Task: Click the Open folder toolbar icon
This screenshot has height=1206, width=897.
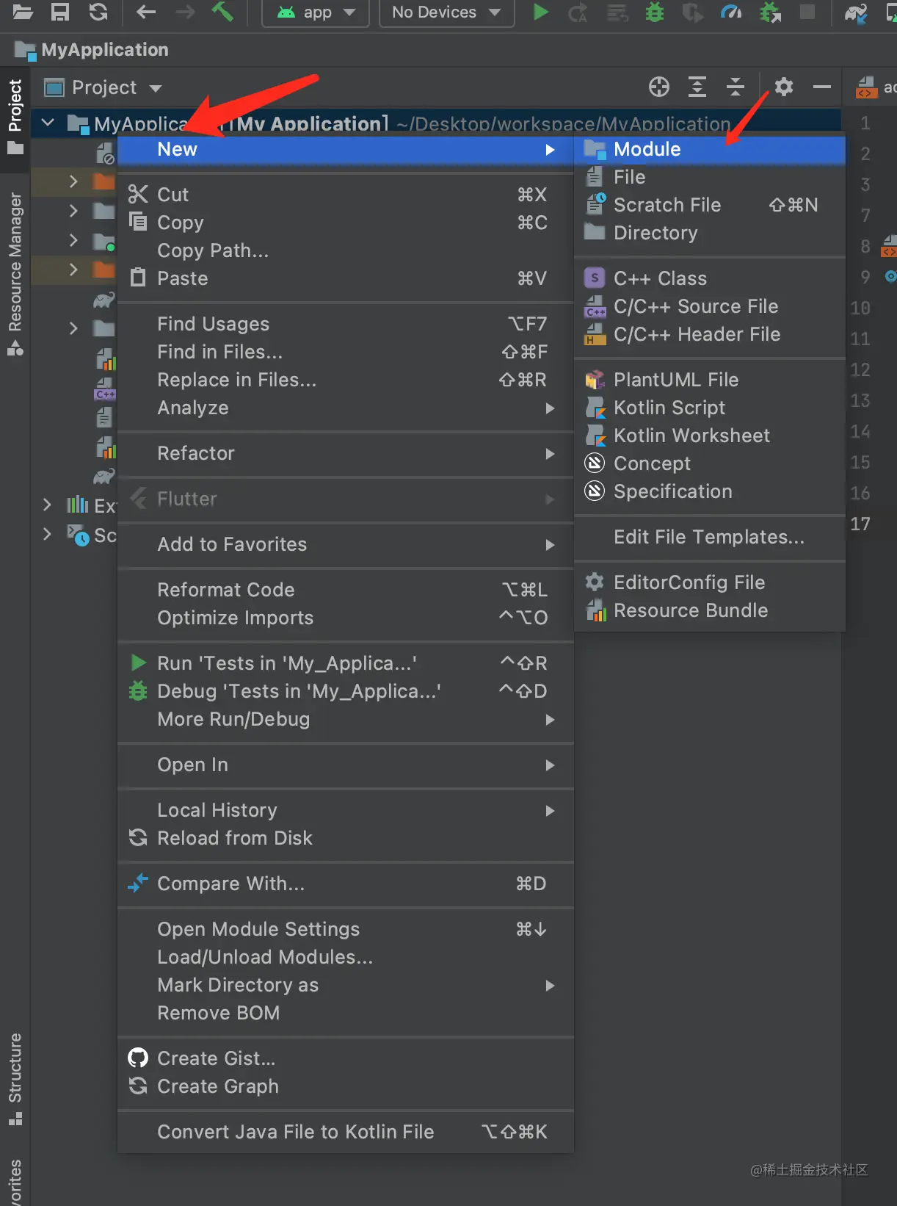Action: (22, 12)
